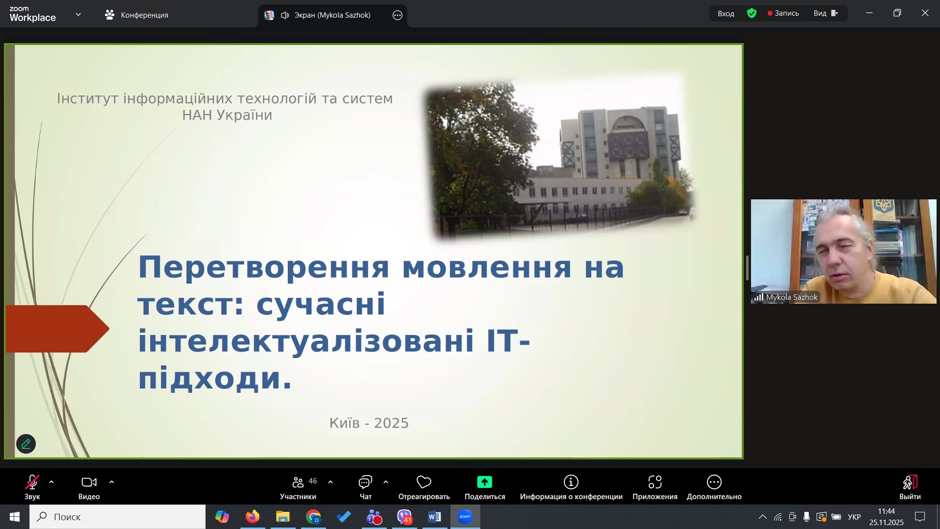Open Zoom Workplace dropdown chevron
940x529 pixels.
(x=78, y=15)
